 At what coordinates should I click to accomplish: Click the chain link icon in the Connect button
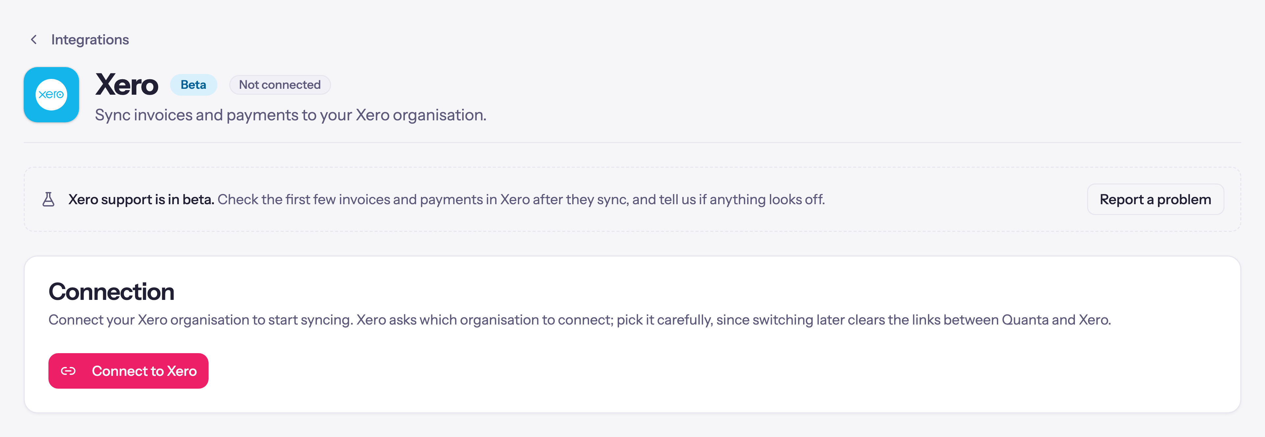(68, 371)
